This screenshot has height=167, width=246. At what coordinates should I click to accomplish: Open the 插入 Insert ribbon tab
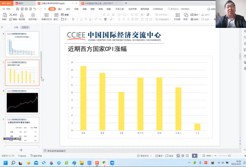60,9
